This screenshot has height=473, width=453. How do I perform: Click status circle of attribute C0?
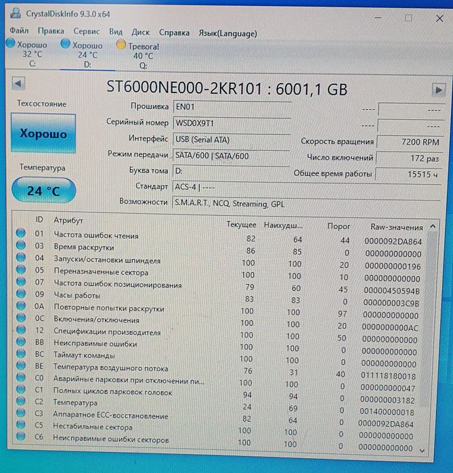click(21, 377)
